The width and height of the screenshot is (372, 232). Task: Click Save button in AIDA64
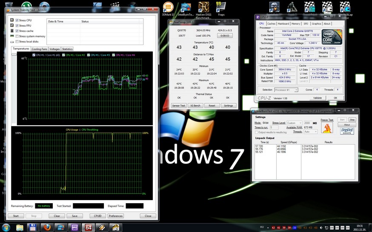pos(74,216)
